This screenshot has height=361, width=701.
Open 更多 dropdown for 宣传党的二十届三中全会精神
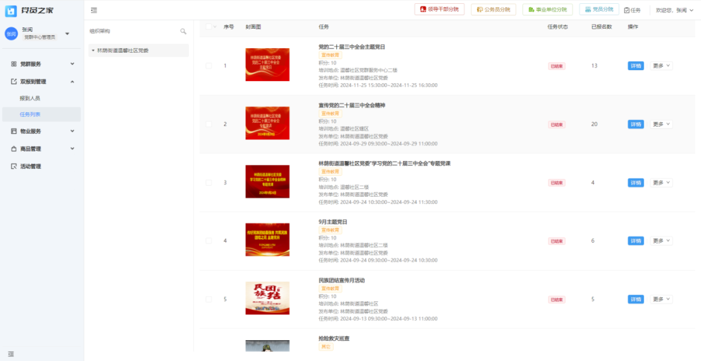point(661,124)
